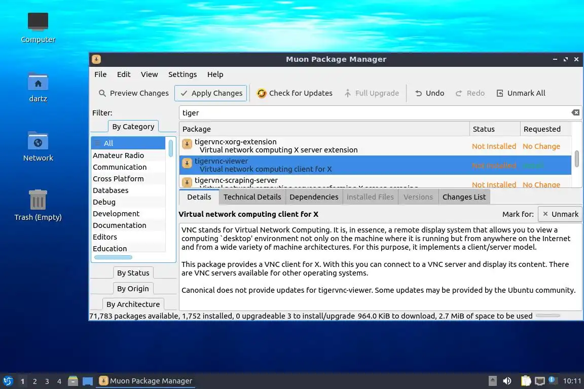This screenshot has width=584, height=389.
Task: Open the Help menu
Action: tap(215, 74)
